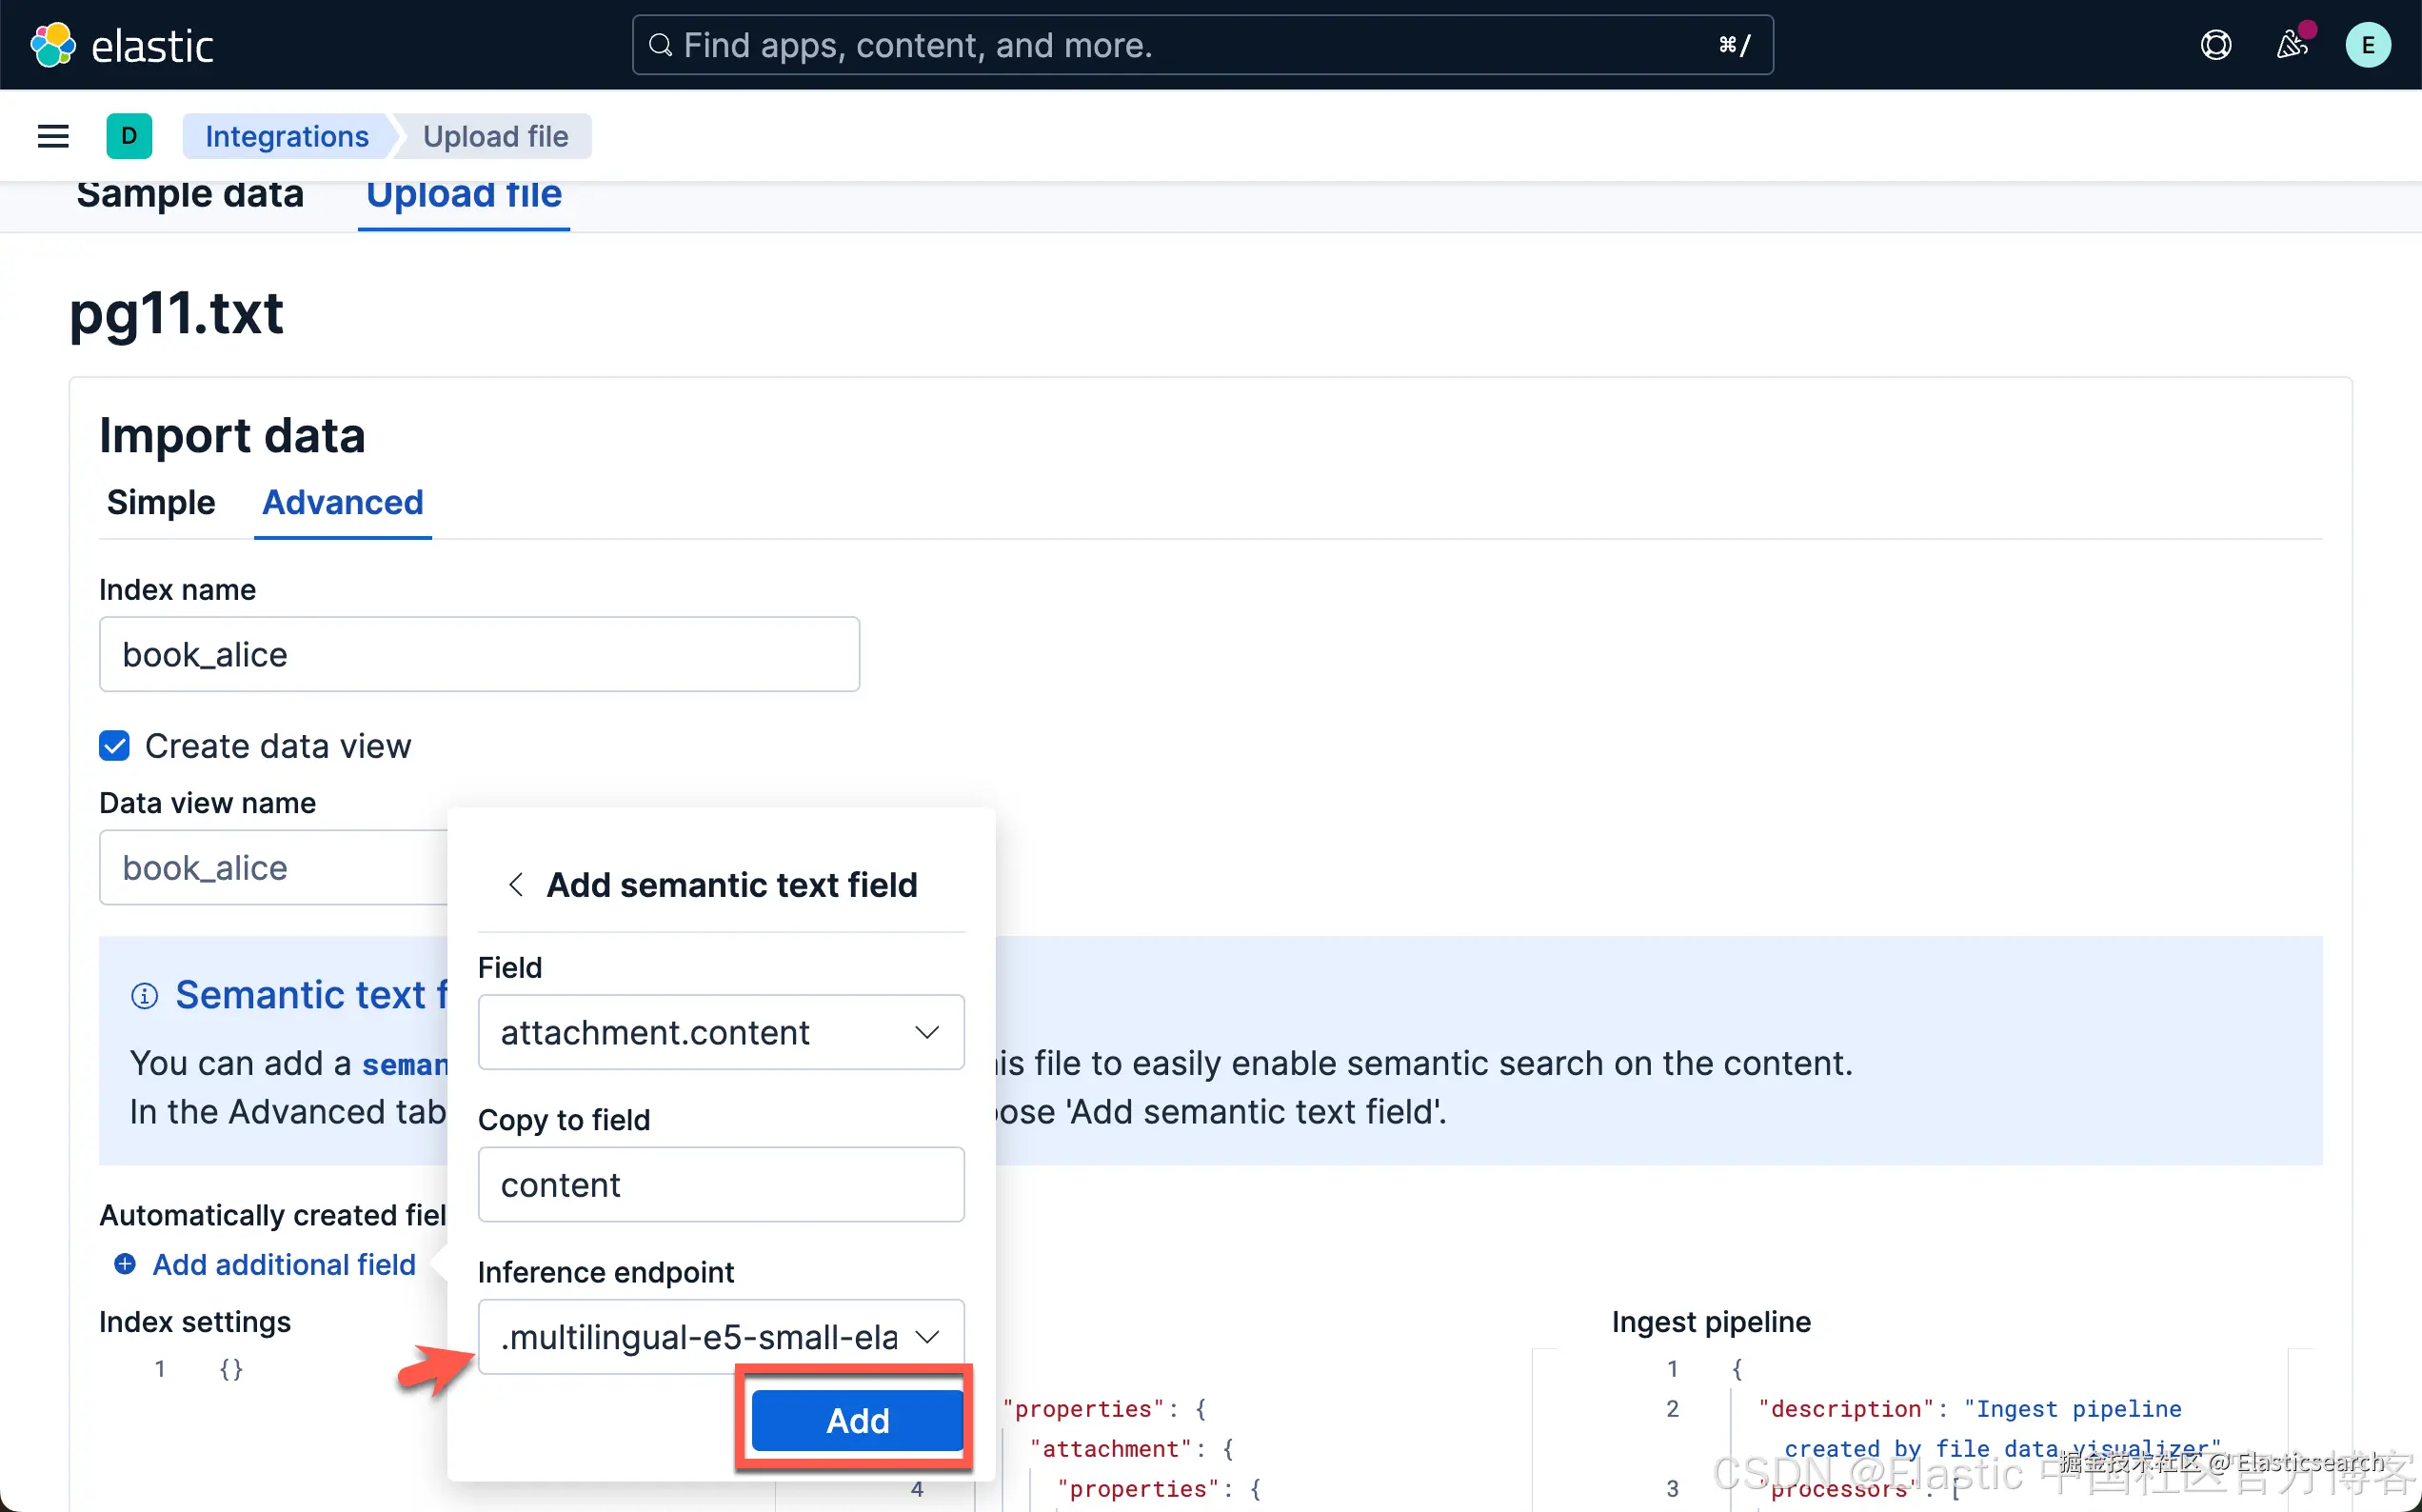Click the Integrations breadcrumb link
Screen dimensions: 2422x1512
pos(287,136)
